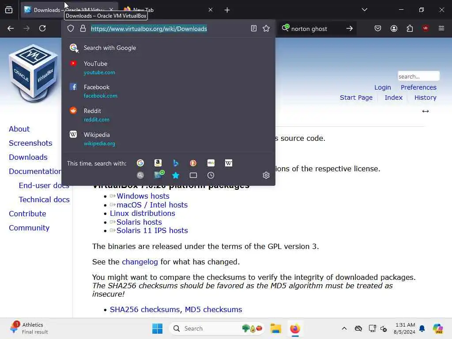Image resolution: width=452 pixels, height=339 pixels.
Task: Download macOS / Intel hosts package
Action: tap(152, 205)
